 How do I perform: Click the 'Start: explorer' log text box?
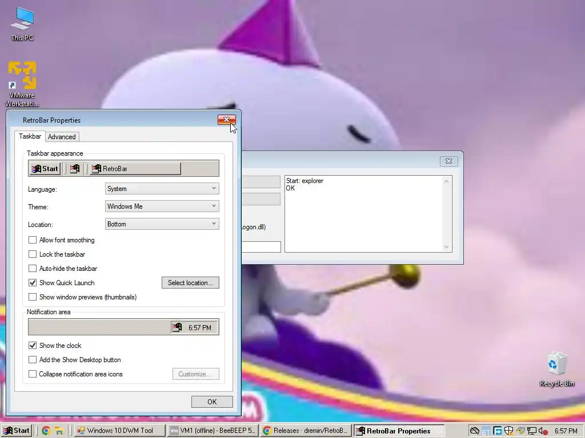pyautogui.click(x=364, y=214)
